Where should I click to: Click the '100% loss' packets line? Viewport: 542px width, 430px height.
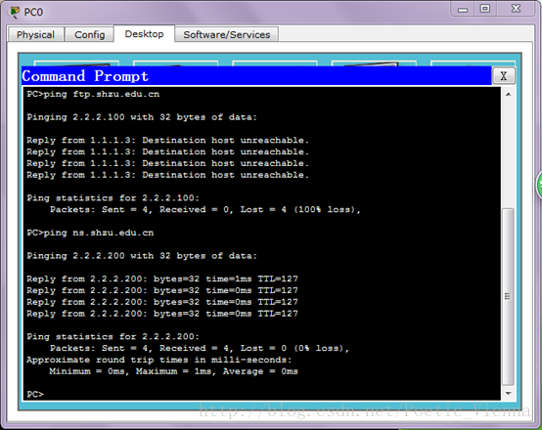tap(205, 210)
